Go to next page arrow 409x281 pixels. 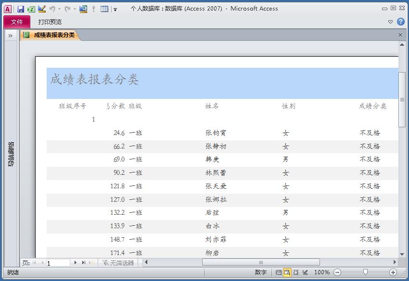(x=75, y=263)
